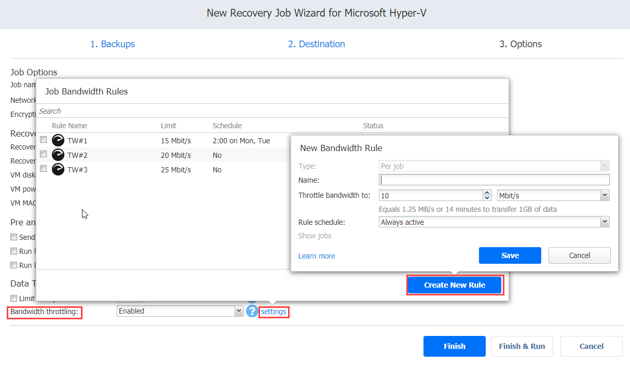Select the TW#2 rule name

pyautogui.click(x=77, y=155)
